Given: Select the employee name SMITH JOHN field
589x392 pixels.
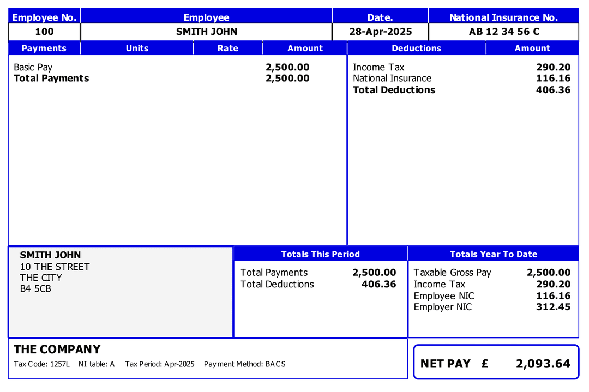Looking at the screenshot, I should [206, 32].
